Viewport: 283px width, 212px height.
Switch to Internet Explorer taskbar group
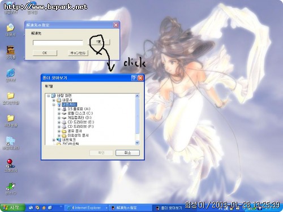87,208
